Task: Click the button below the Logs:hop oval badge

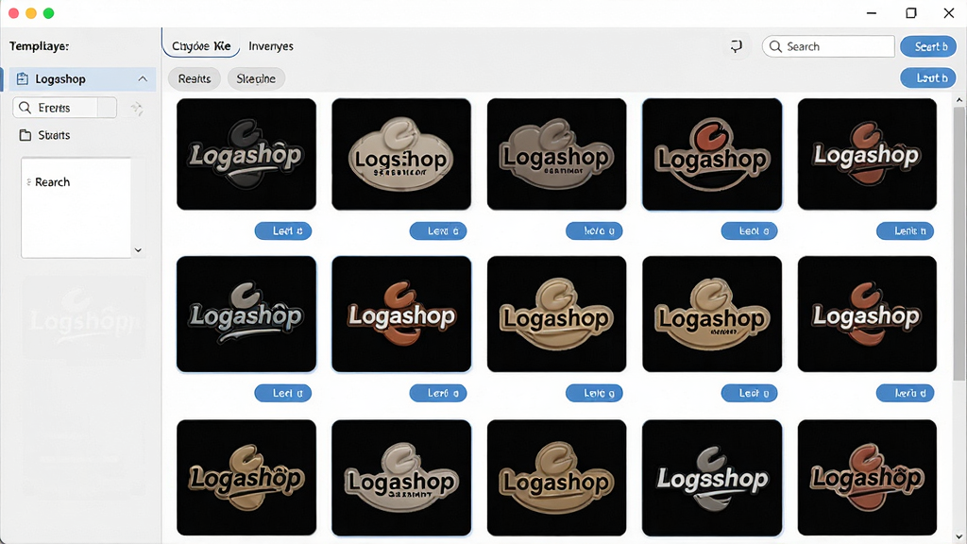Action: point(438,230)
